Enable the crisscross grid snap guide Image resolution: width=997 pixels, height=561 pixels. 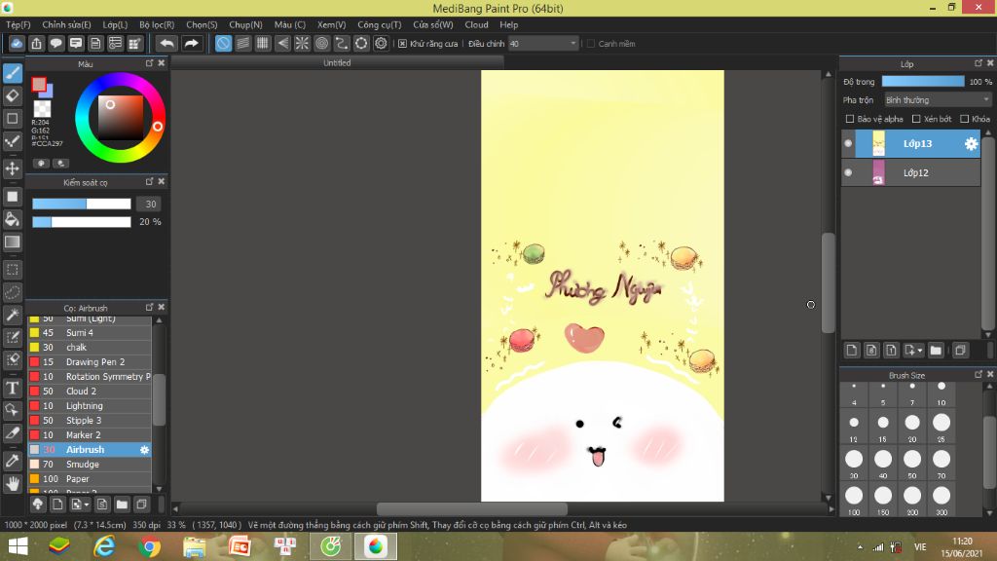pyautogui.click(x=263, y=43)
